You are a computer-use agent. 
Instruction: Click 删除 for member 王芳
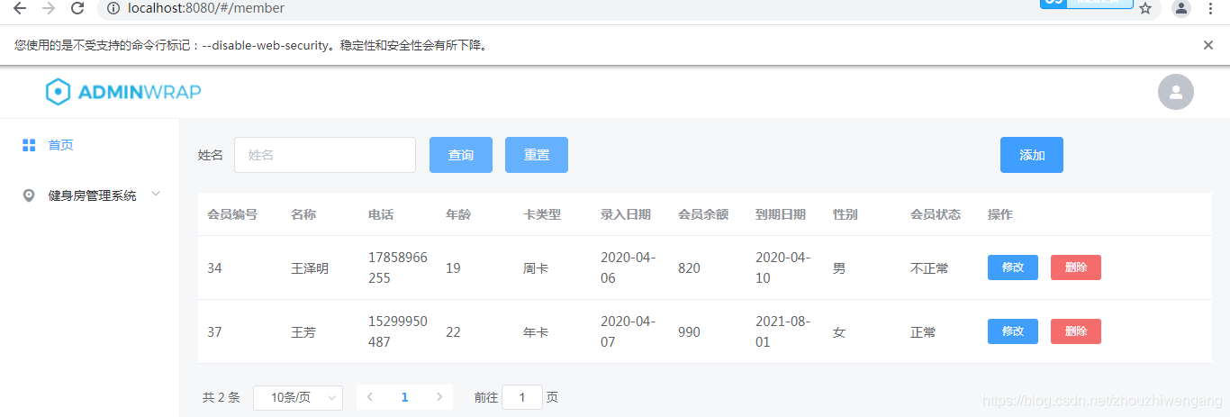click(x=1076, y=331)
